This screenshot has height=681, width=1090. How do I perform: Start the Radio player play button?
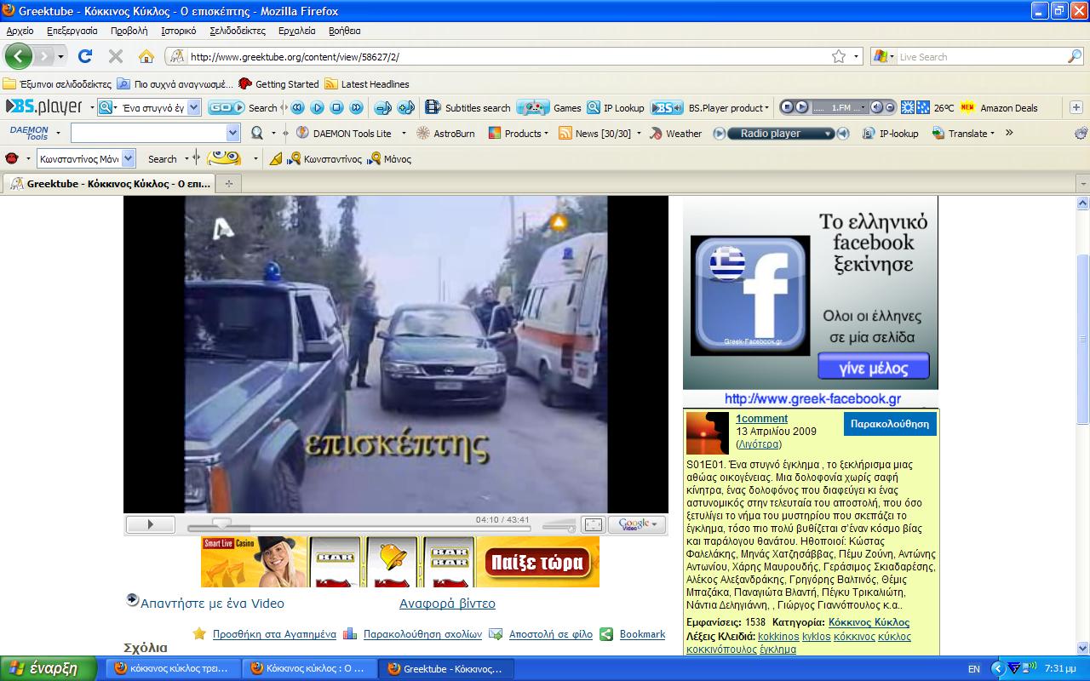720,134
